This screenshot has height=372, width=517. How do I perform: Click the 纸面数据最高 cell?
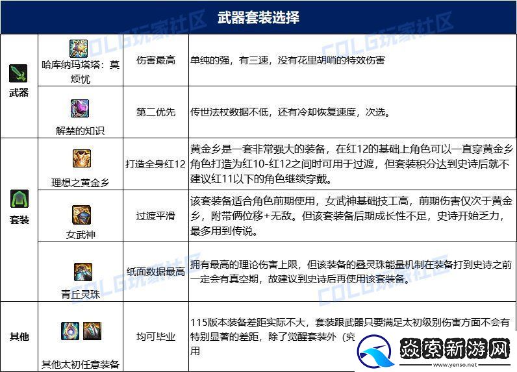(x=156, y=272)
